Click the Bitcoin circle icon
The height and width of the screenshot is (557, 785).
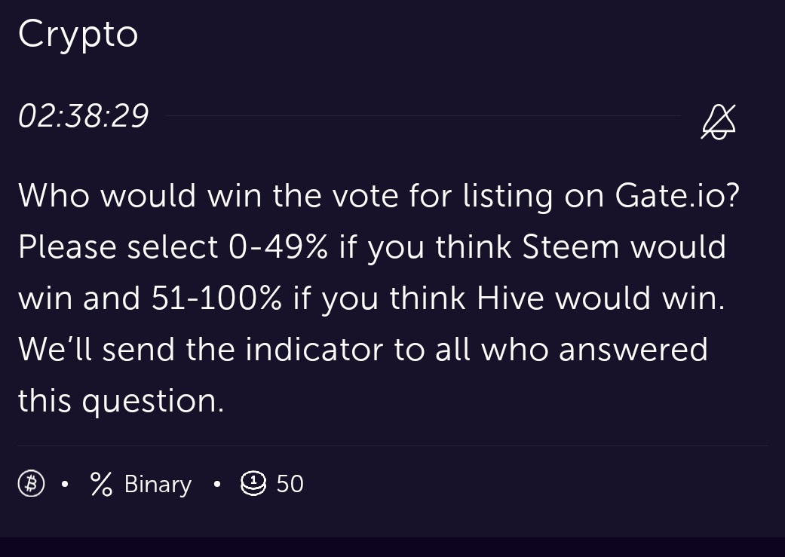point(31,484)
